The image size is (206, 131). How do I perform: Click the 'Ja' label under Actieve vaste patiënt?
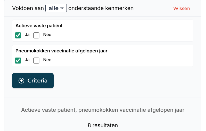[x=27, y=35]
